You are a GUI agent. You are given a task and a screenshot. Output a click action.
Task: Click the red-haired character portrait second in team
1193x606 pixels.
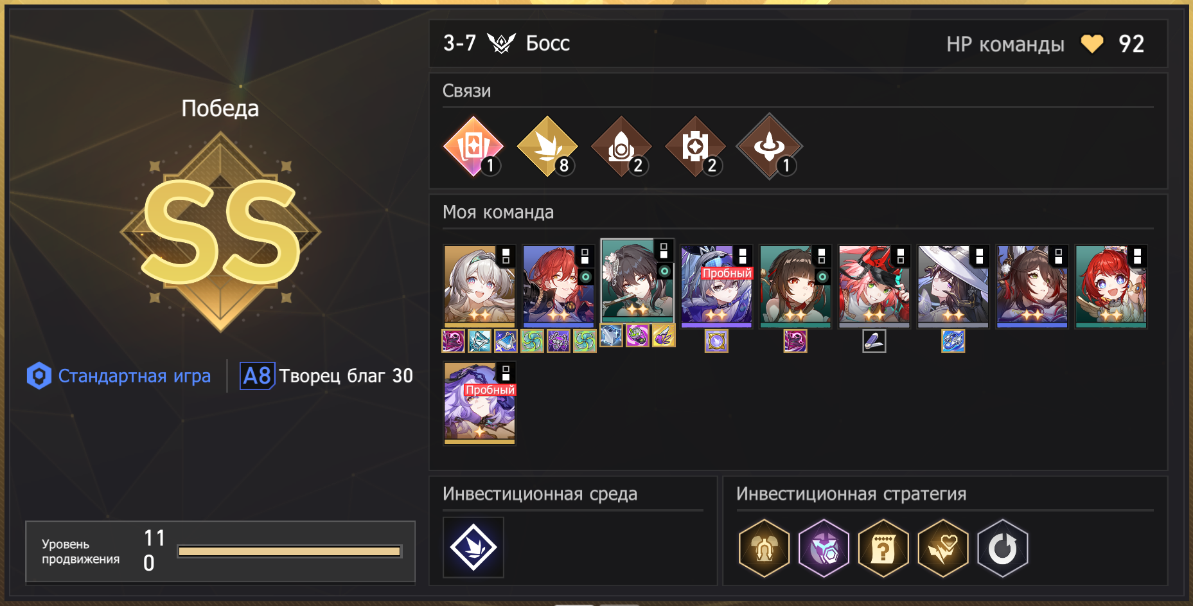pyautogui.click(x=558, y=286)
